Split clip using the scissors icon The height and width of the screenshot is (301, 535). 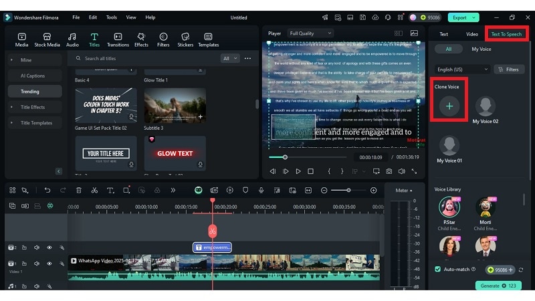(94, 190)
